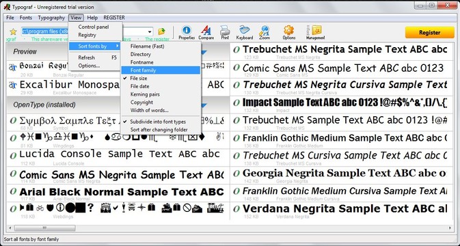This screenshot has width=460, height=246.
Task: Open the Typography menu
Action: [x=51, y=18]
